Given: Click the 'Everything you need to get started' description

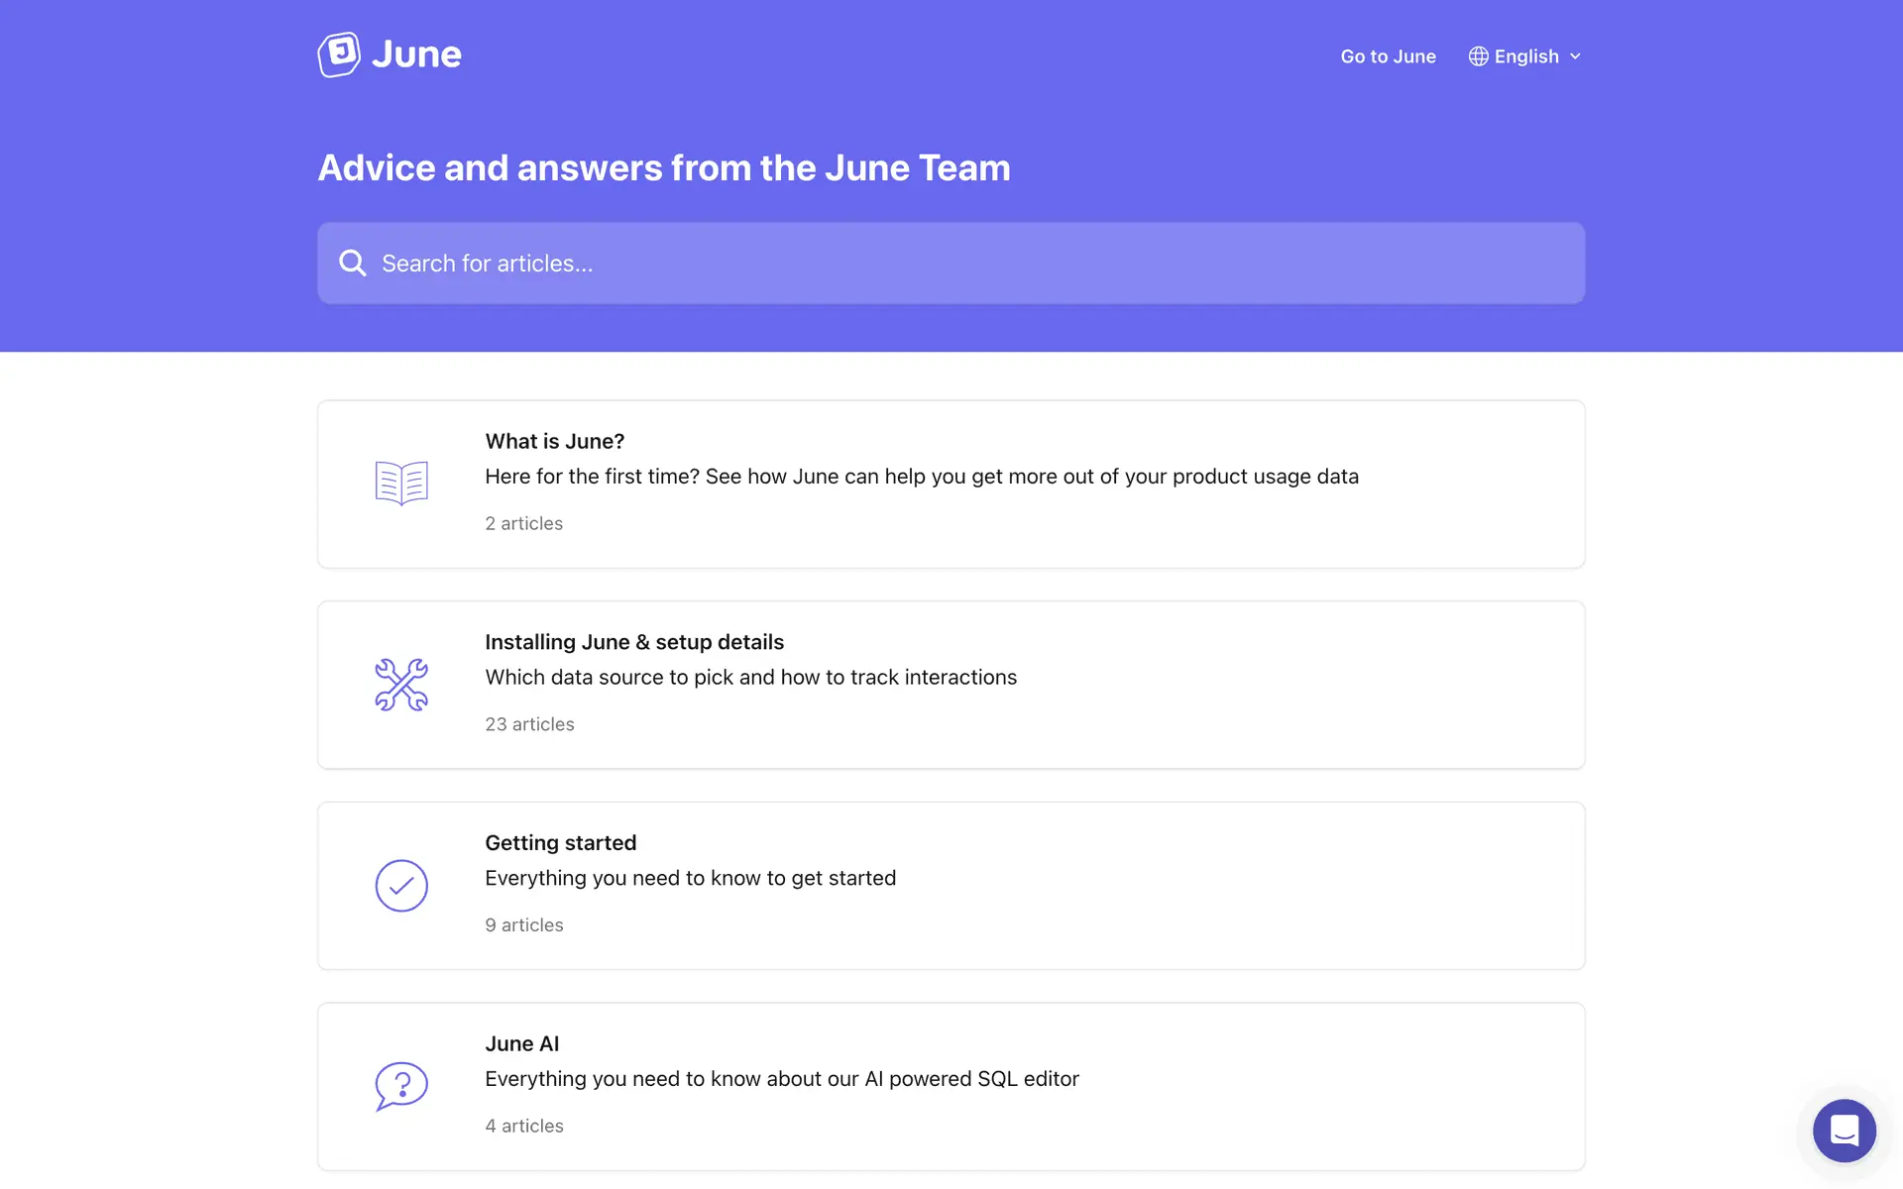Looking at the screenshot, I should [690, 878].
